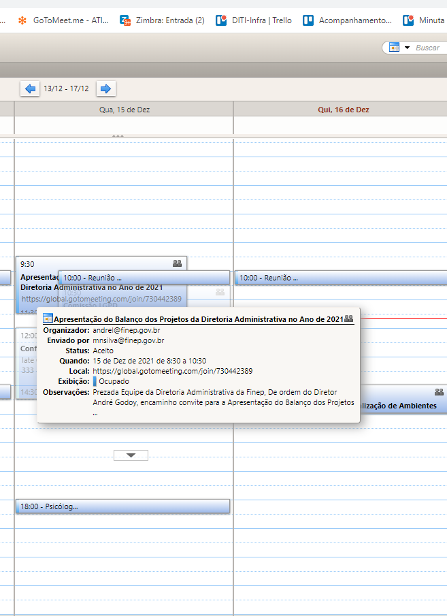The height and width of the screenshot is (616, 447).
Task: Open the DITI-Infra Trello bookmark
Action: tap(254, 20)
